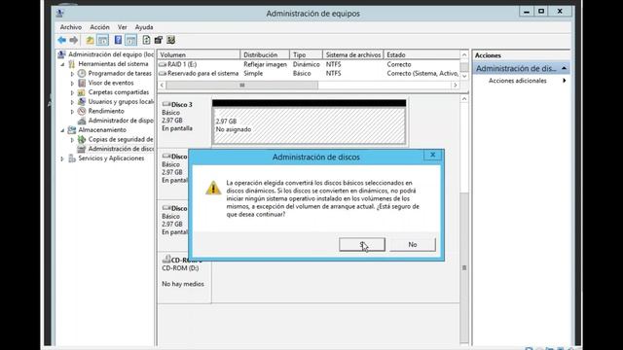Toggle the show/hide Action pane toolbar icon
Image resolution: width=623 pixels, height=350 pixels.
pyautogui.click(x=130, y=40)
